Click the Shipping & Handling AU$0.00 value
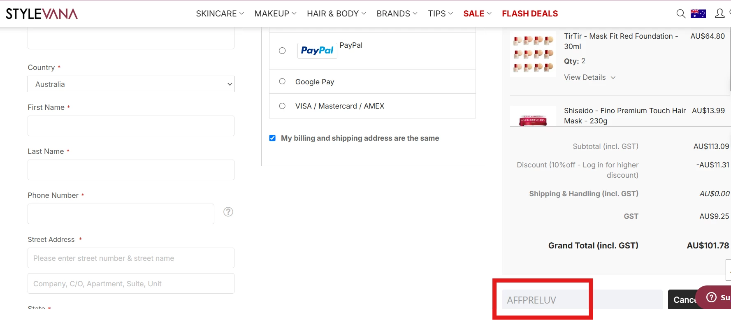The image size is (731, 320). tap(715, 194)
